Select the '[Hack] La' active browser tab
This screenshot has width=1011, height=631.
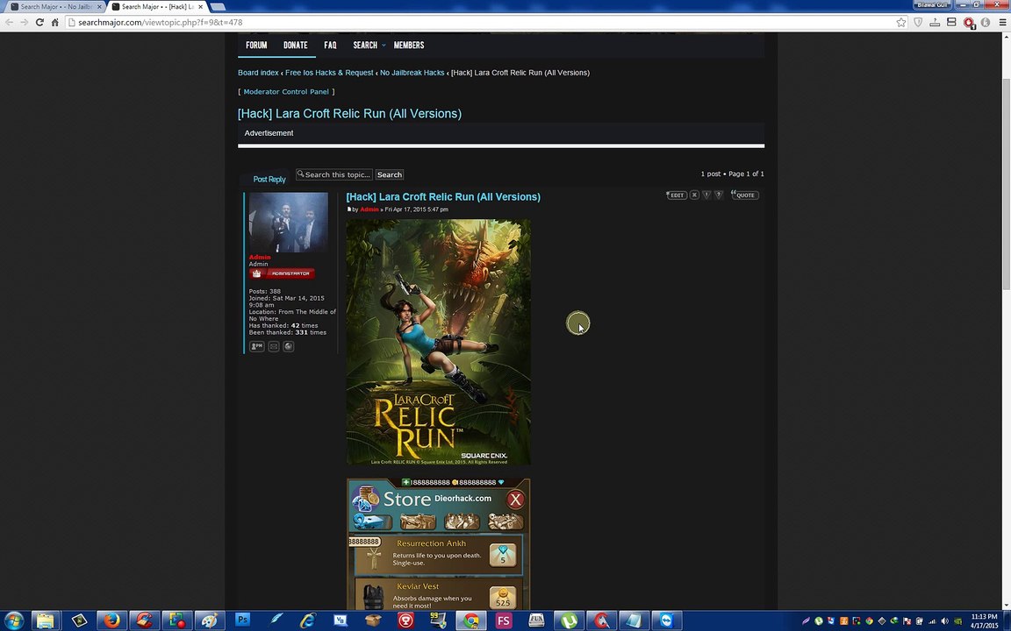point(157,6)
